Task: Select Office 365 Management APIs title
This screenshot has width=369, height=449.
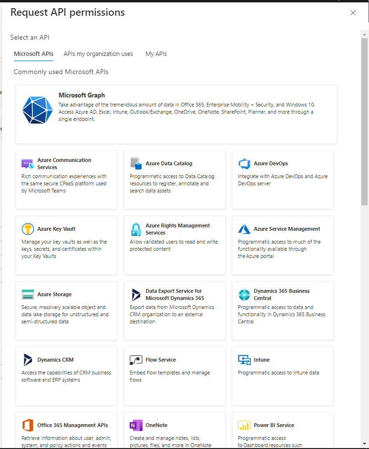Action: (x=72, y=425)
